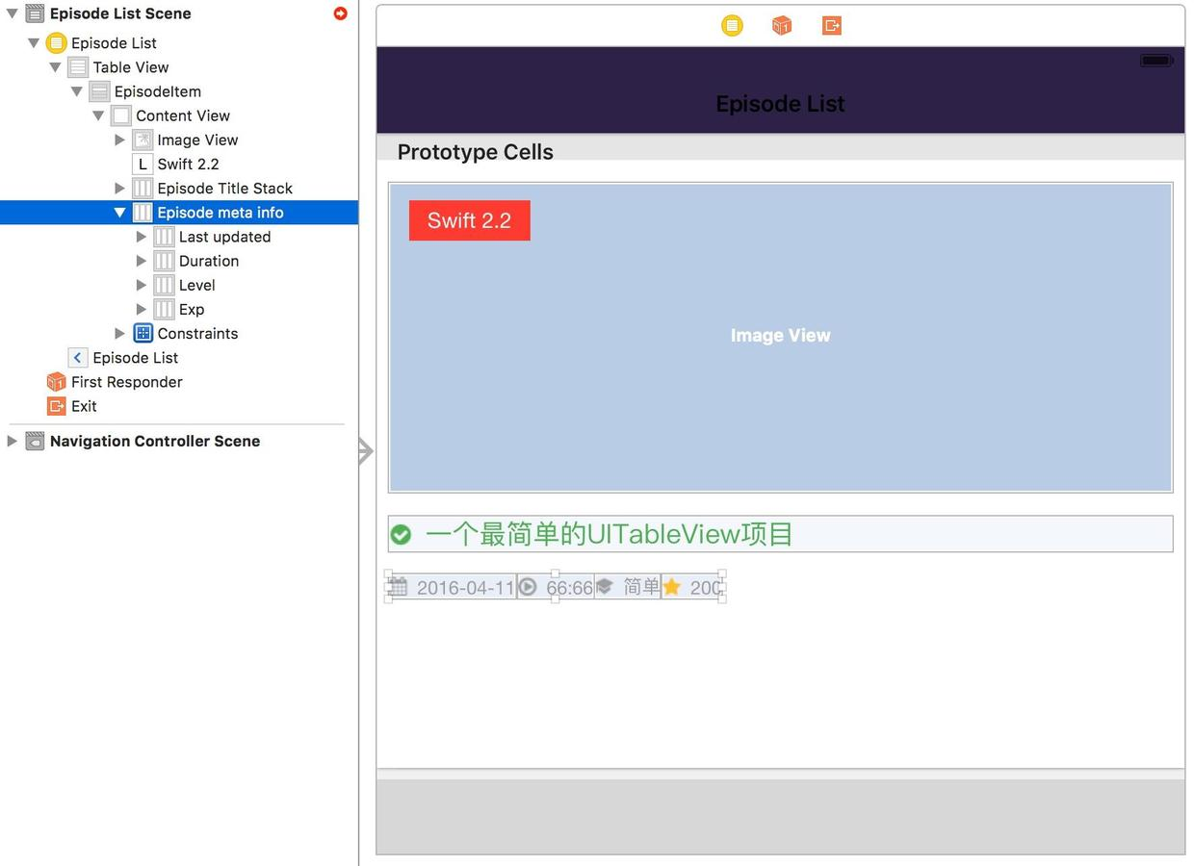
Task: Click the Table View icon in outline
Action: point(78,67)
